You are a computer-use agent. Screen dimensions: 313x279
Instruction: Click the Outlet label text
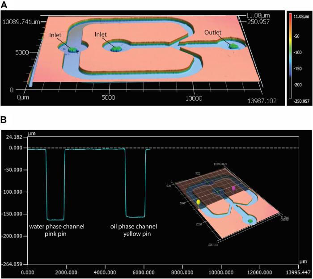[213, 32]
